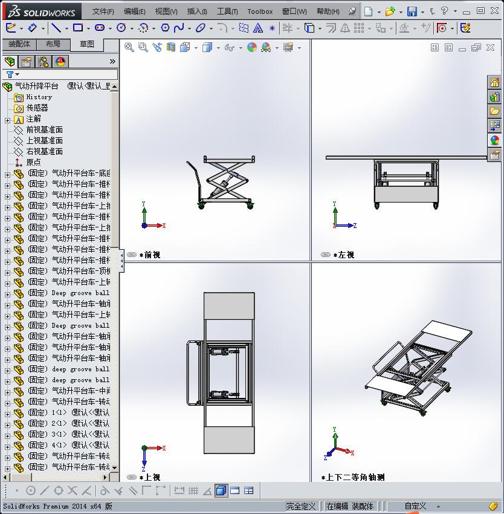Screen dimensions: 504x514
Task: Open the 文件(F) menu
Action: point(103,11)
